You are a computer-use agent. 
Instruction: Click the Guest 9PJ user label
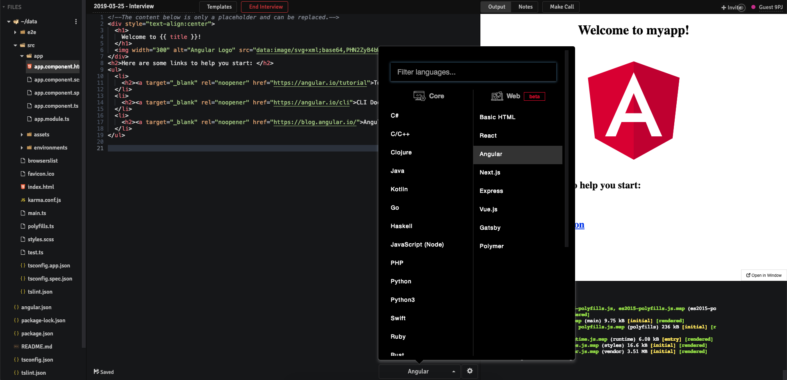771,7
